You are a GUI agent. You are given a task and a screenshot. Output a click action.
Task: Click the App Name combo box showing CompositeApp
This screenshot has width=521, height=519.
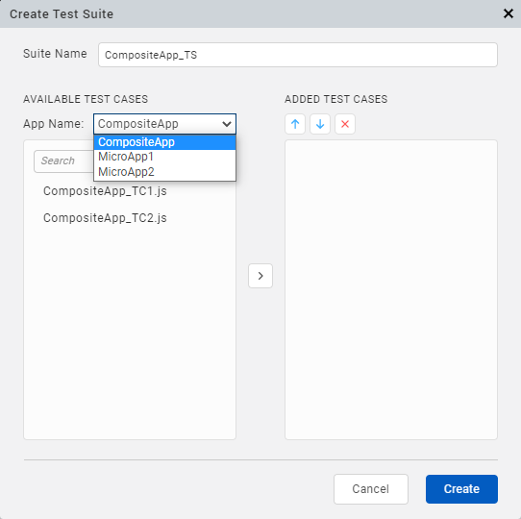pyautogui.click(x=164, y=124)
